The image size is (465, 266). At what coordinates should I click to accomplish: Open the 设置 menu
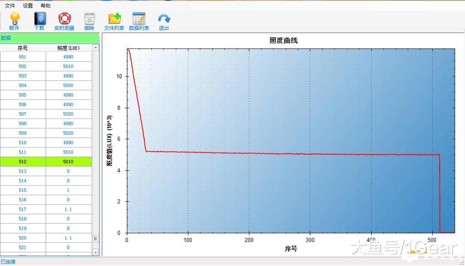tap(27, 5)
